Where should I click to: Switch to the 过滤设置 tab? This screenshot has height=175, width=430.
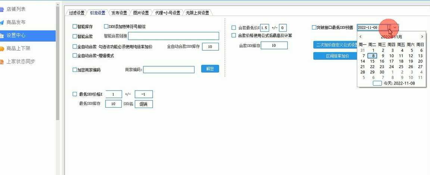77,13
